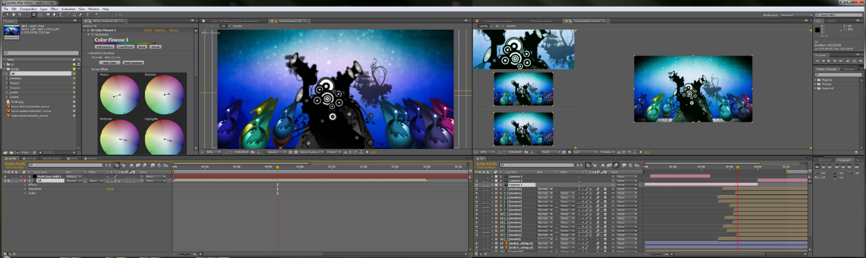The width and height of the screenshot is (866, 258).
Task: Select the Horizontal Type tool
Action: 61,15
